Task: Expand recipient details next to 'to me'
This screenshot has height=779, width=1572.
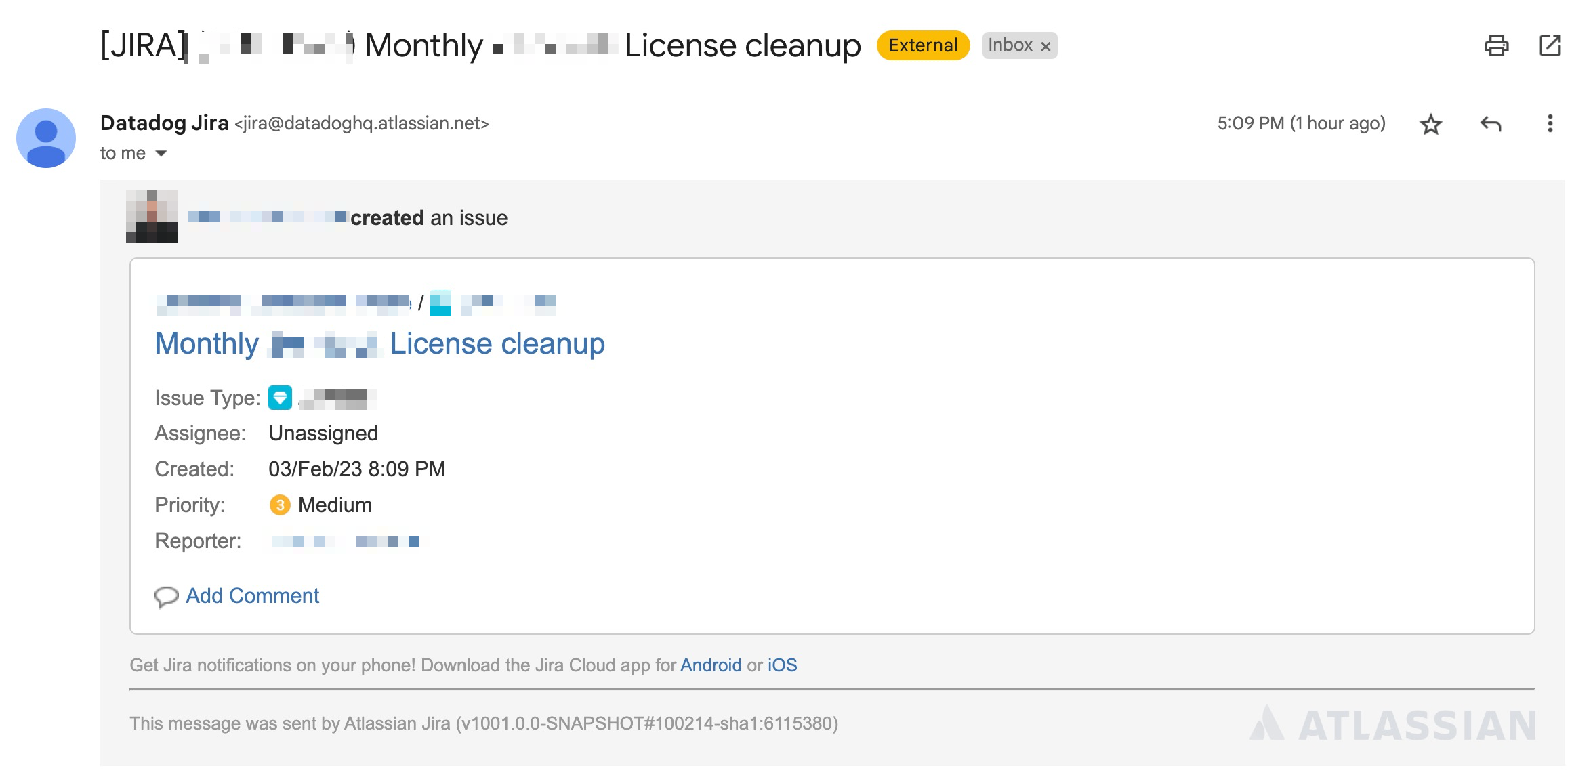Action: 161,154
